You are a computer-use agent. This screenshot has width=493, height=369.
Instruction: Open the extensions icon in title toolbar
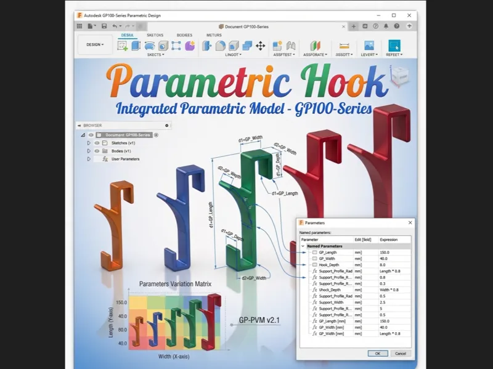(365, 26)
